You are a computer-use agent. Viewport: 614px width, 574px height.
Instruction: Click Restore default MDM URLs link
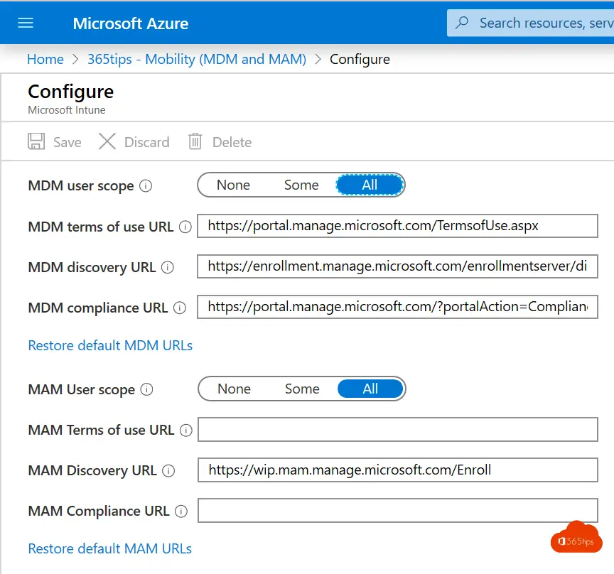(110, 345)
